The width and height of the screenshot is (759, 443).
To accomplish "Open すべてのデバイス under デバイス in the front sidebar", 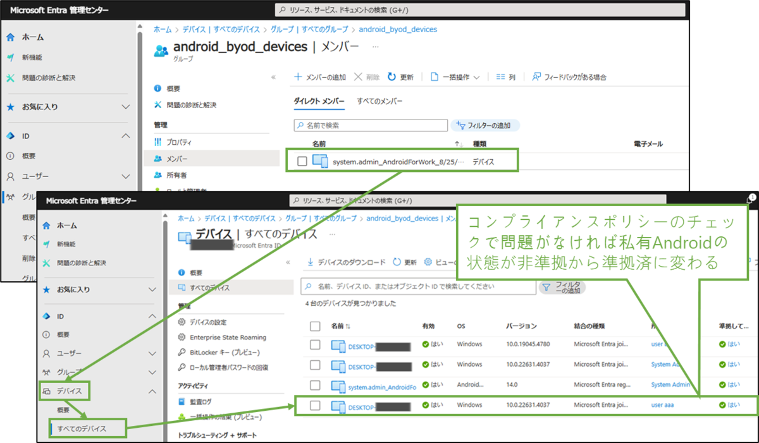I will tap(82, 429).
